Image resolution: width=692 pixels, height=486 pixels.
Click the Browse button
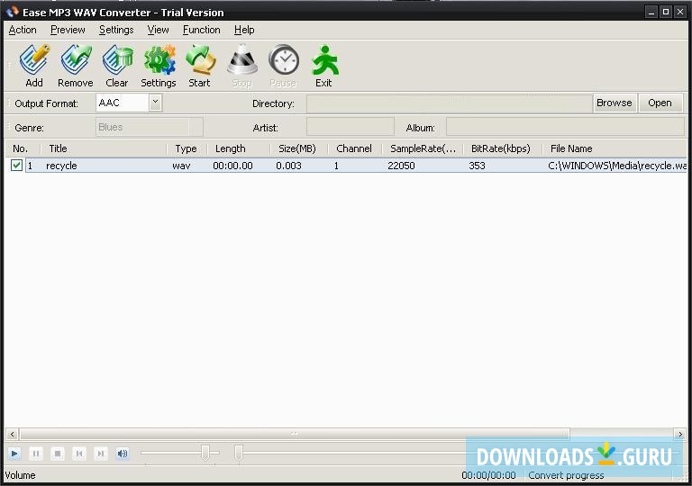(615, 103)
